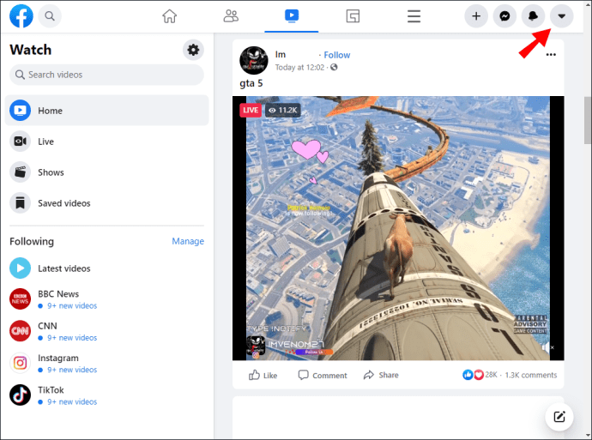The width and height of the screenshot is (592, 440).
Task: Open BBC News page videos
Action: 107,299
